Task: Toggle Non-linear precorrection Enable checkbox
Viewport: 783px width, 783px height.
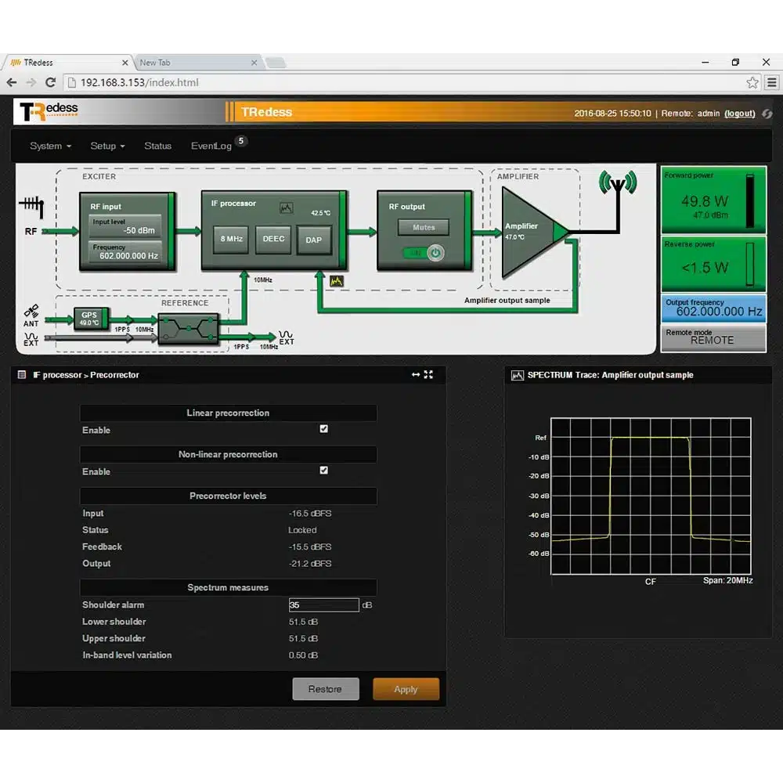Action: pos(324,471)
